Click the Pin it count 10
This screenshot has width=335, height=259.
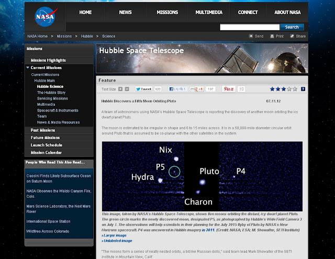coord(241,89)
